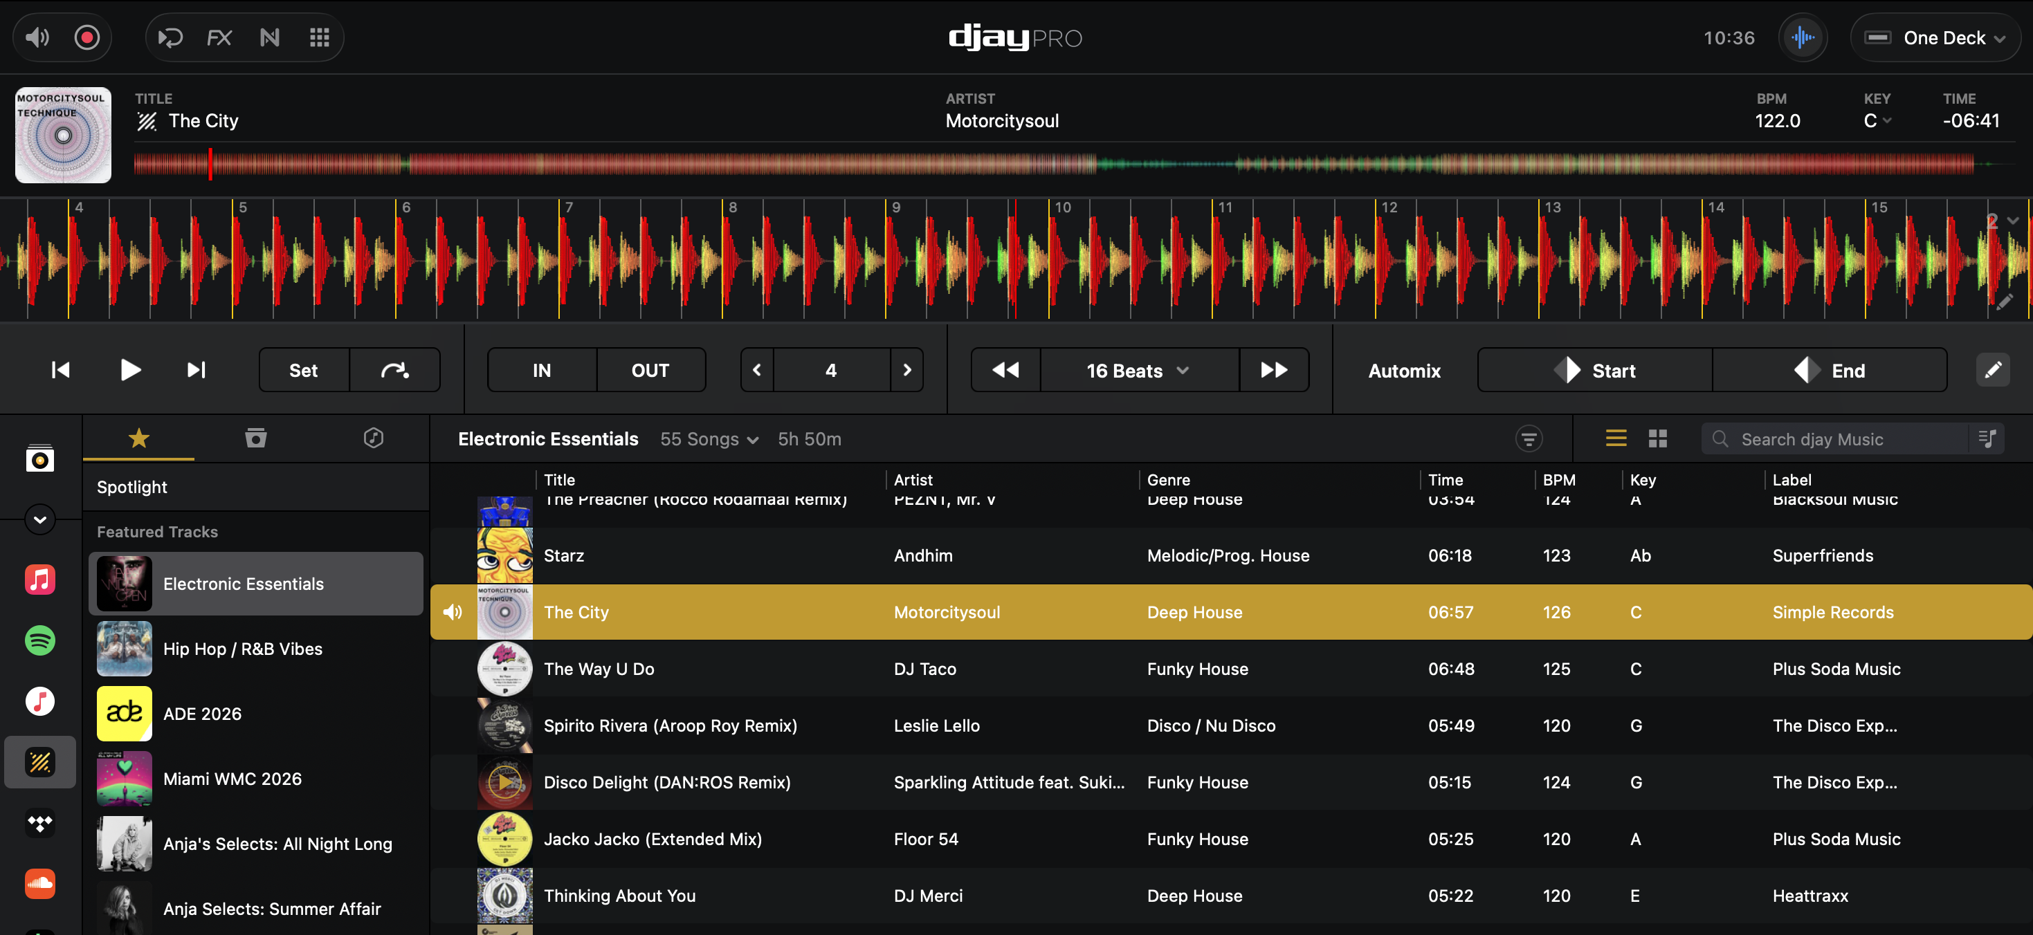Open the looper panel icon
The width and height of the screenshot is (2033, 935).
coord(170,37)
